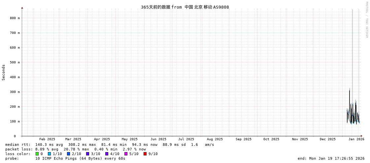Click the Nov 2025 x-axis label
The width and height of the screenshot is (370, 163).
[x=300, y=139]
